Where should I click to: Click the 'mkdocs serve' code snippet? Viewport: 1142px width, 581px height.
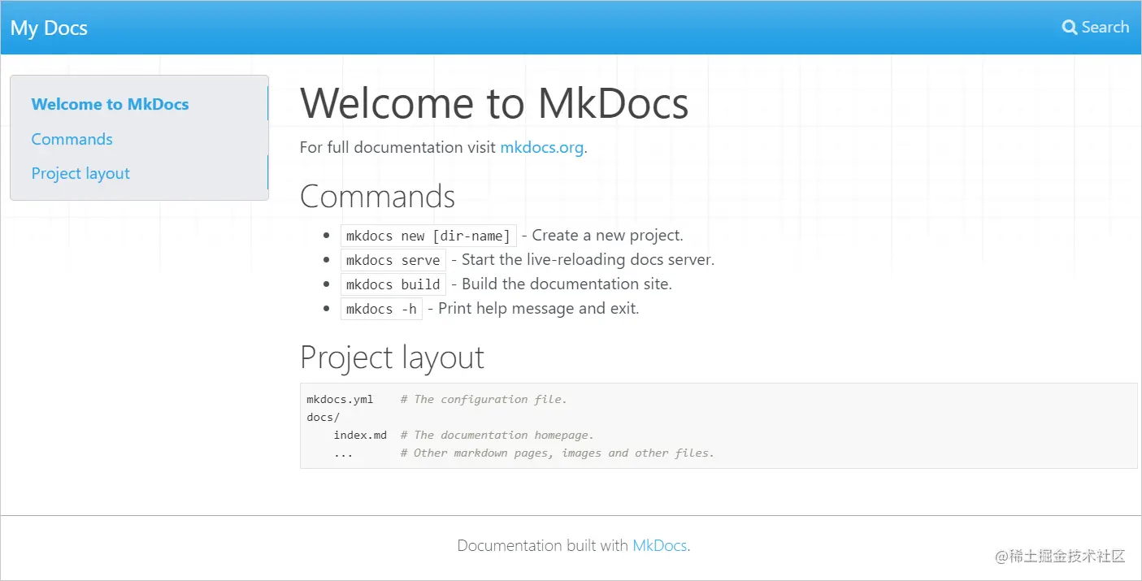click(x=393, y=260)
